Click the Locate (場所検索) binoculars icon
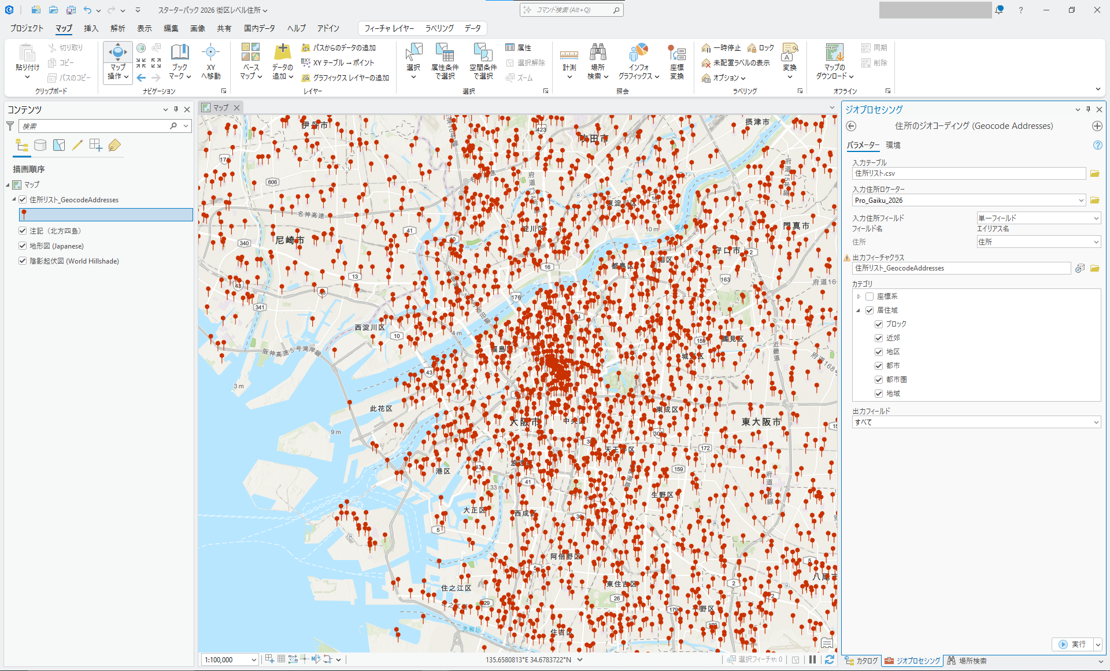 click(598, 53)
